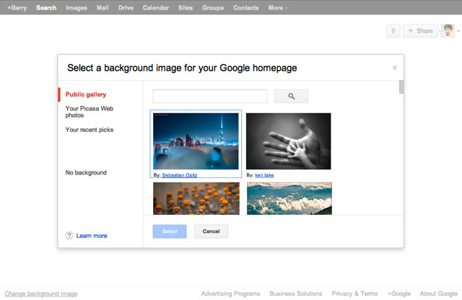462x300 pixels.
Task: Open About Google footer link
Action: pyautogui.click(x=439, y=294)
